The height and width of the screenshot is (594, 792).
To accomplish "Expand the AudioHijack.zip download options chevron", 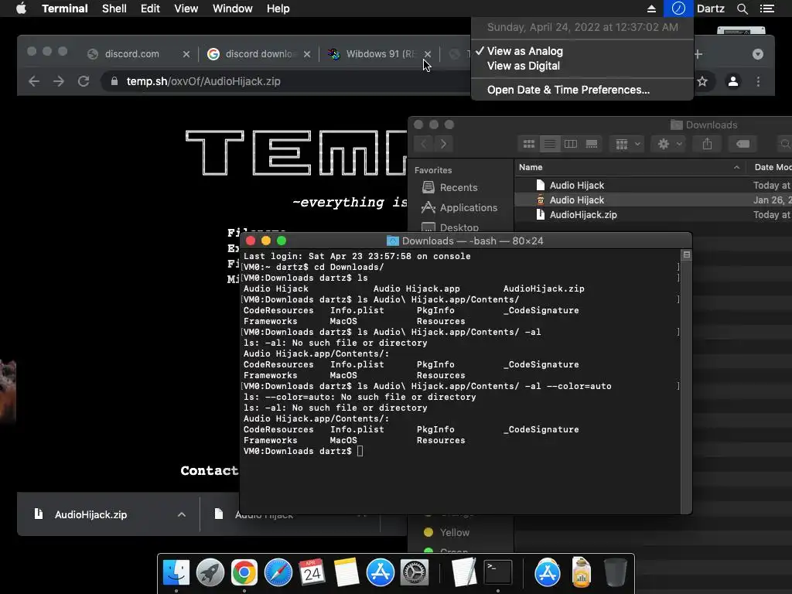I will (x=182, y=514).
